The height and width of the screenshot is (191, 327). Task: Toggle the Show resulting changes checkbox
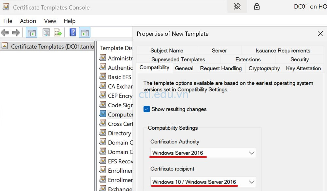(x=146, y=109)
